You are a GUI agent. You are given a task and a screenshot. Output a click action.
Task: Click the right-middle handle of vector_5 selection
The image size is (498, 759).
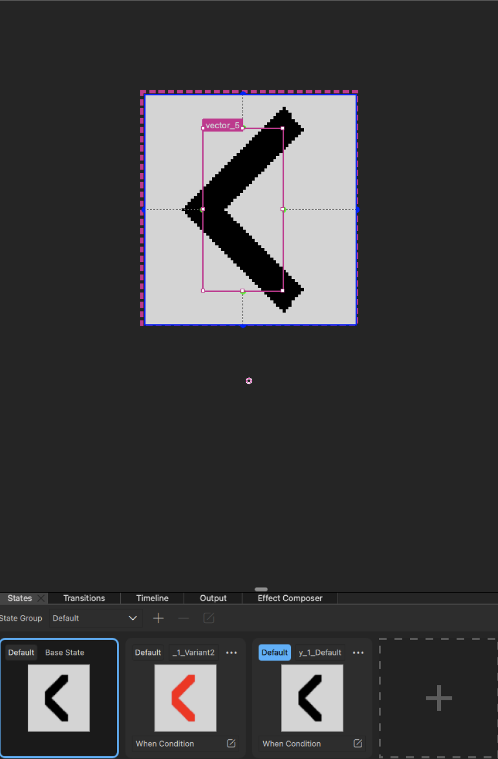pos(283,209)
